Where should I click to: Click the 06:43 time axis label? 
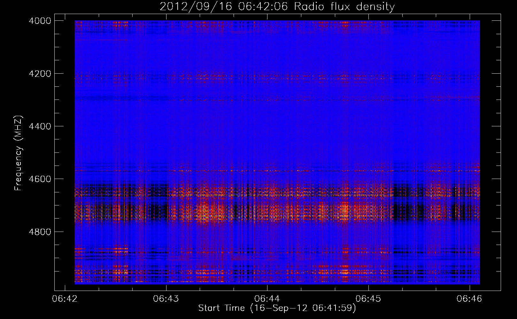tap(166, 299)
